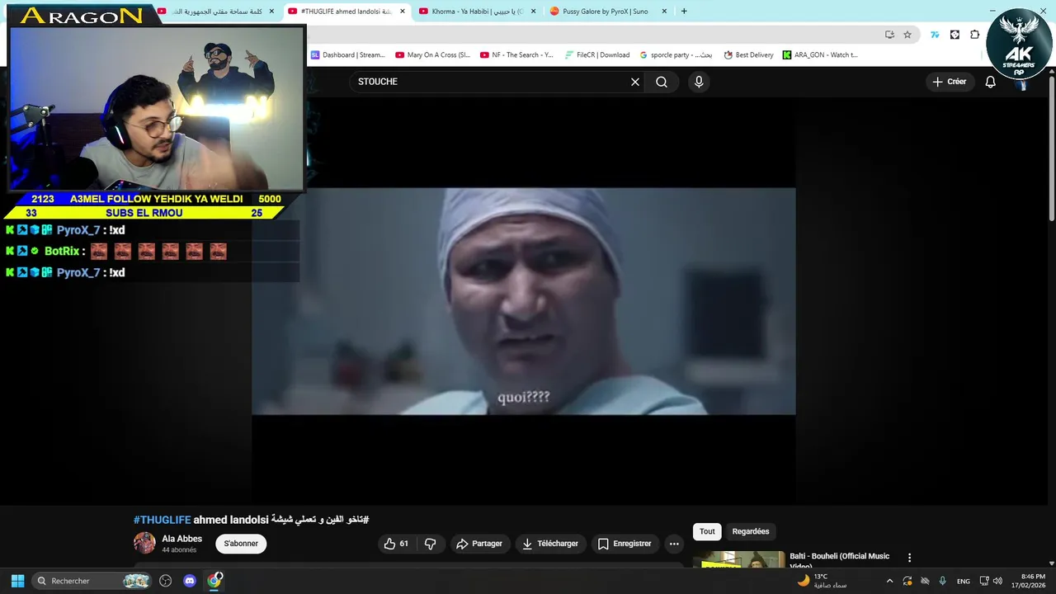This screenshot has height=594, width=1056.
Task: Open the weather widget showing 13°C
Action: [822, 581]
